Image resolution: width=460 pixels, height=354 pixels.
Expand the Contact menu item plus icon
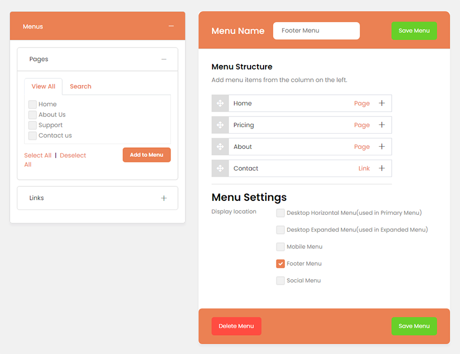(x=382, y=168)
